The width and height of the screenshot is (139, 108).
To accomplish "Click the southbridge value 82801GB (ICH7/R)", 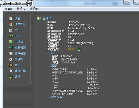I will pos(80,44).
